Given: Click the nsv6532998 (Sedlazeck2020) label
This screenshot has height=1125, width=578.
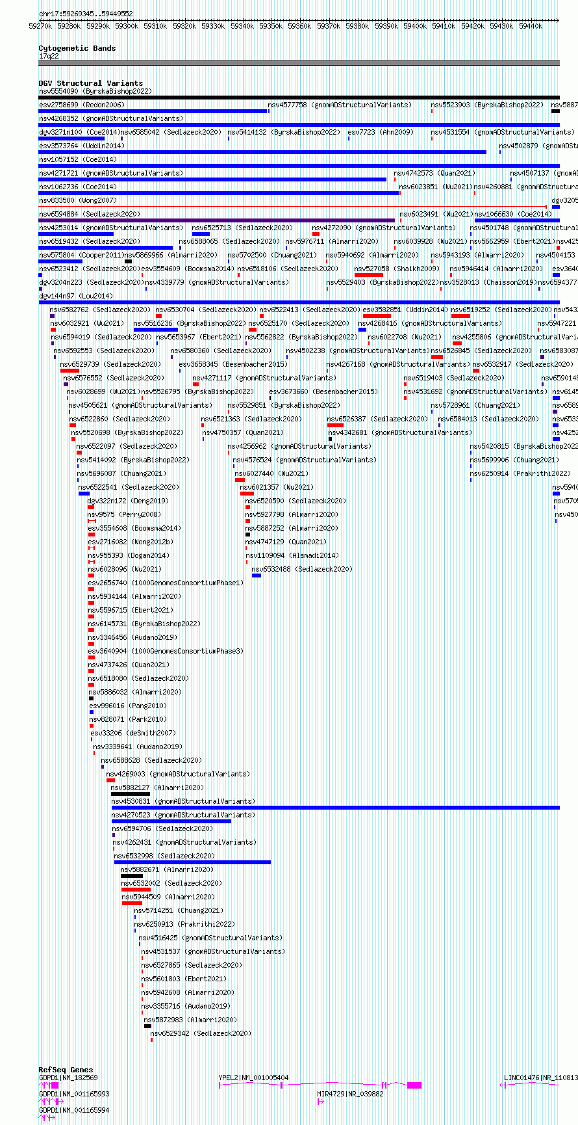Looking at the screenshot, I should (x=165, y=856).
